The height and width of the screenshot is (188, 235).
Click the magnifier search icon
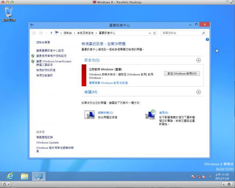(203, 33)
